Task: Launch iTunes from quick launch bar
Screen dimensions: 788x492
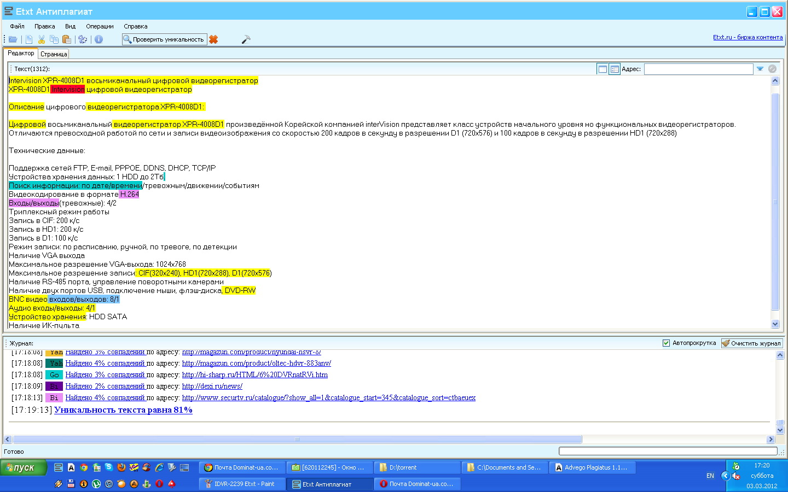Action: (x=109, y=484)
